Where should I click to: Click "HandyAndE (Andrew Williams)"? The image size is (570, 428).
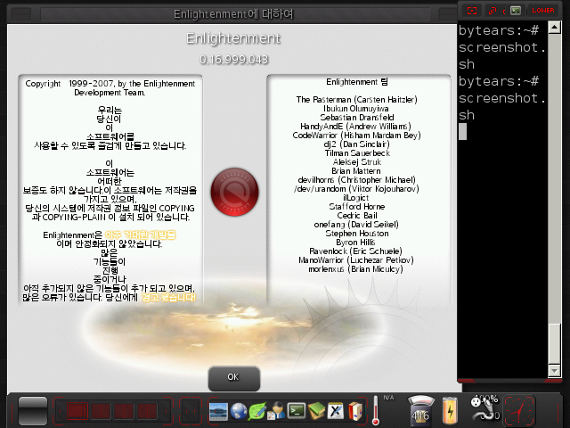click(x=355, y=127)
